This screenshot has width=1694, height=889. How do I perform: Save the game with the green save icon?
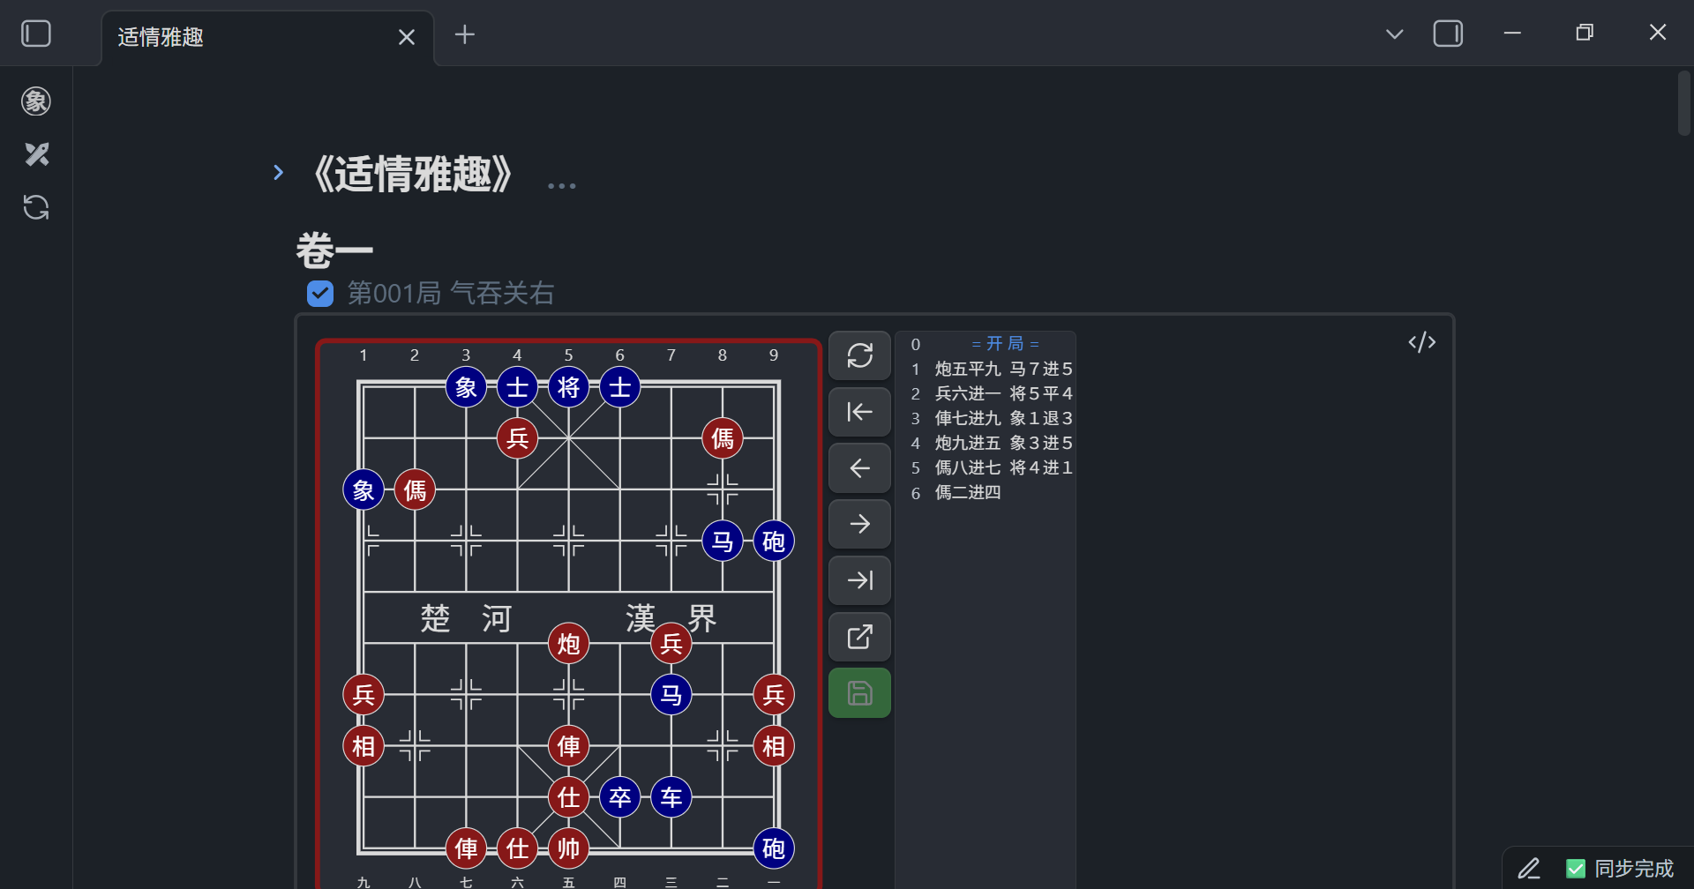[858, 692]
